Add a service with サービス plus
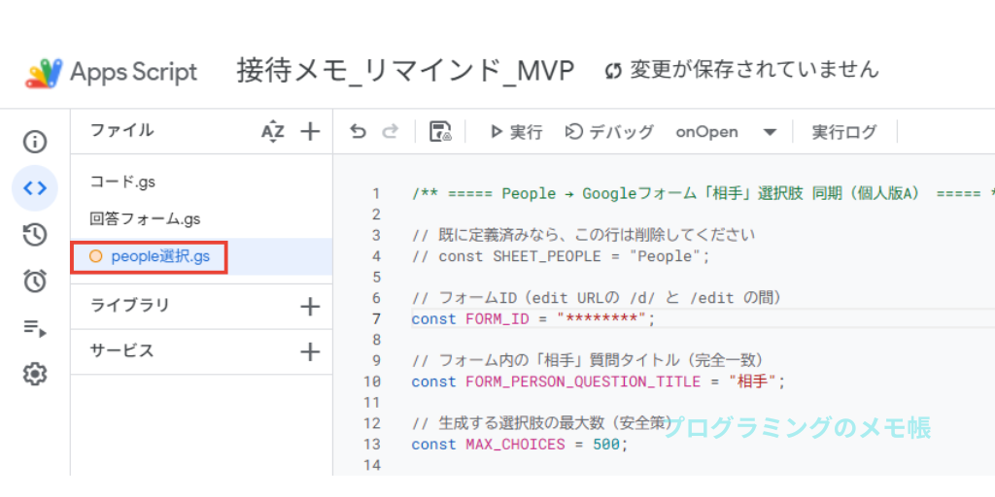995x497 pixels. 310,351
